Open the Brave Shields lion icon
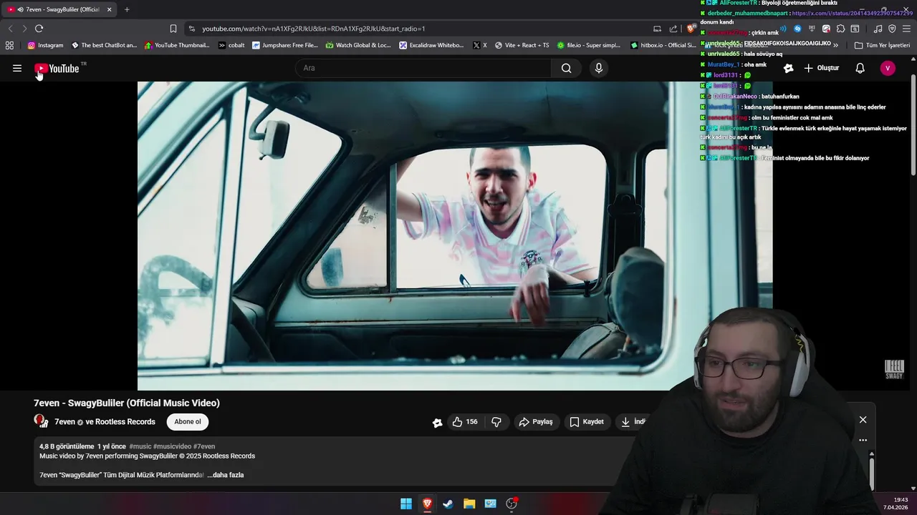This screenshot has width=917, height=515. click(x=691, y=29)
